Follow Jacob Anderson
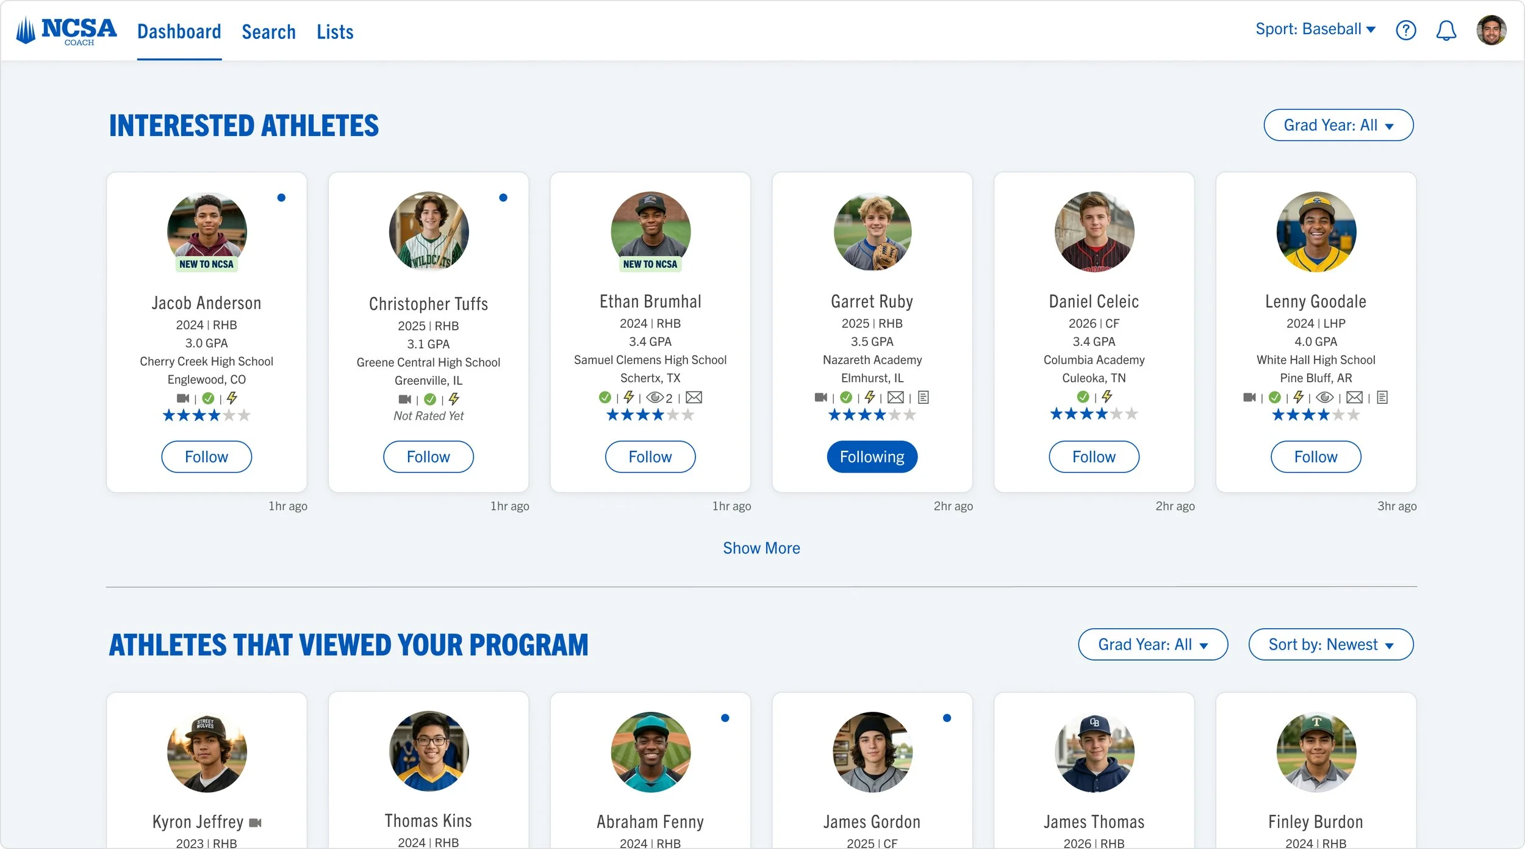1525x849 pixels. pyautogui.click(x=206, y=457)
